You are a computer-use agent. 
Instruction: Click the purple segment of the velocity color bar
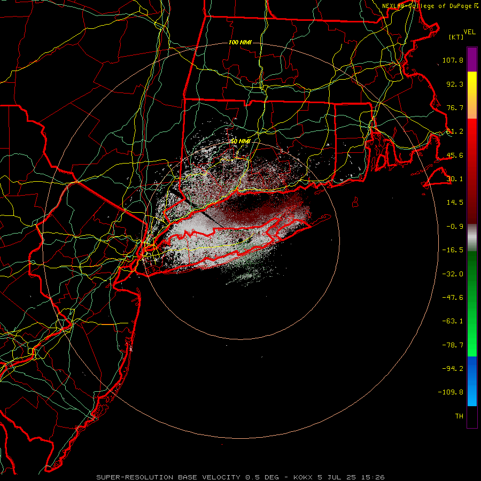point(472,59)
